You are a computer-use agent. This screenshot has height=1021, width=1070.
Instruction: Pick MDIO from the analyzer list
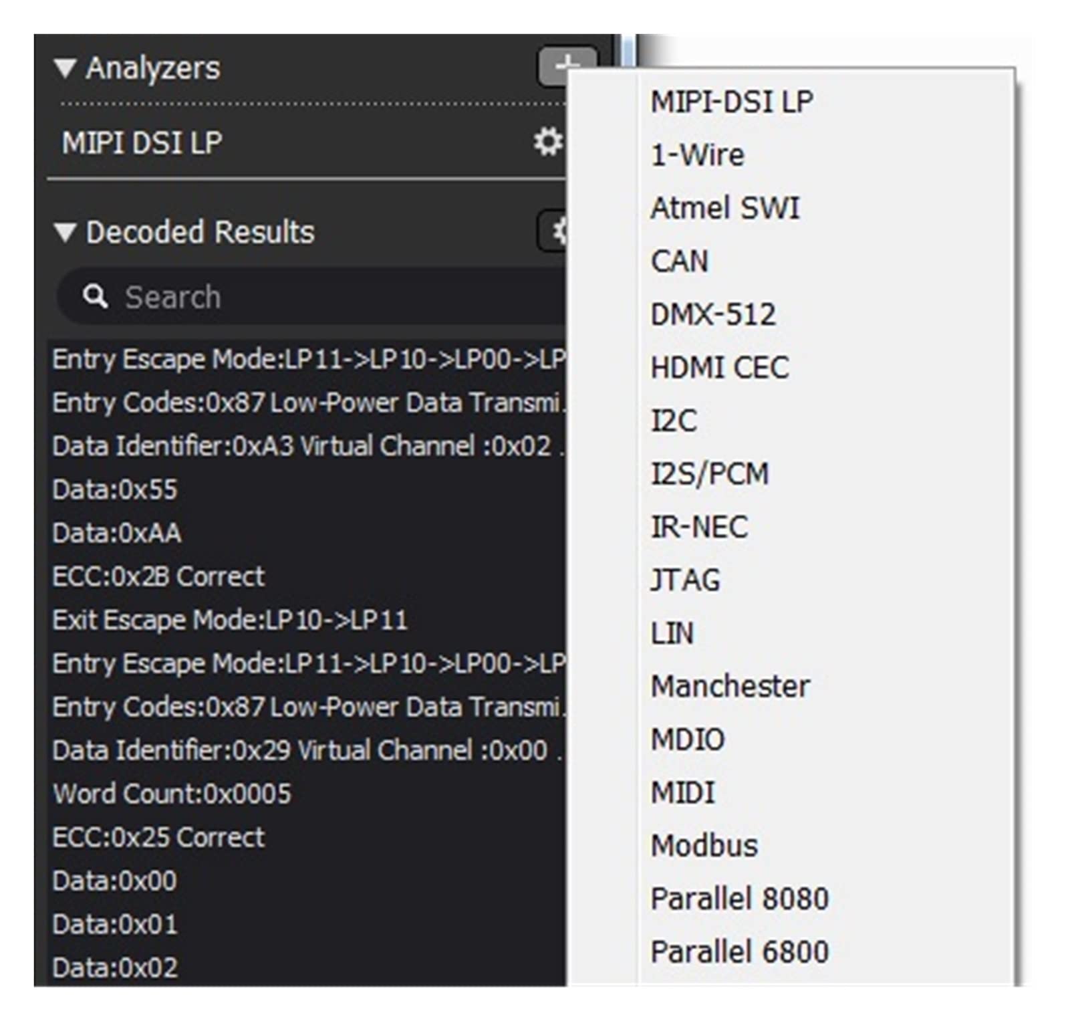pyautogui.click(x=688, y=740)
